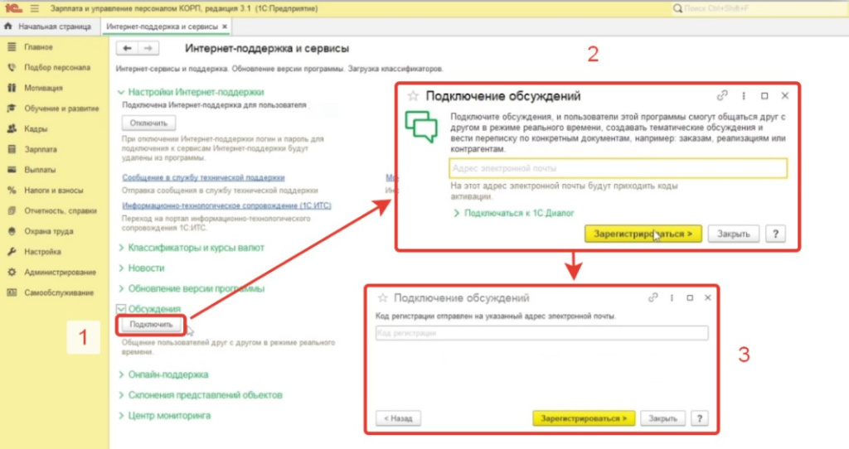The image size is (849, 449).
Task: Click the forward arrow navigation button
Action: click(x=148, y=49)
